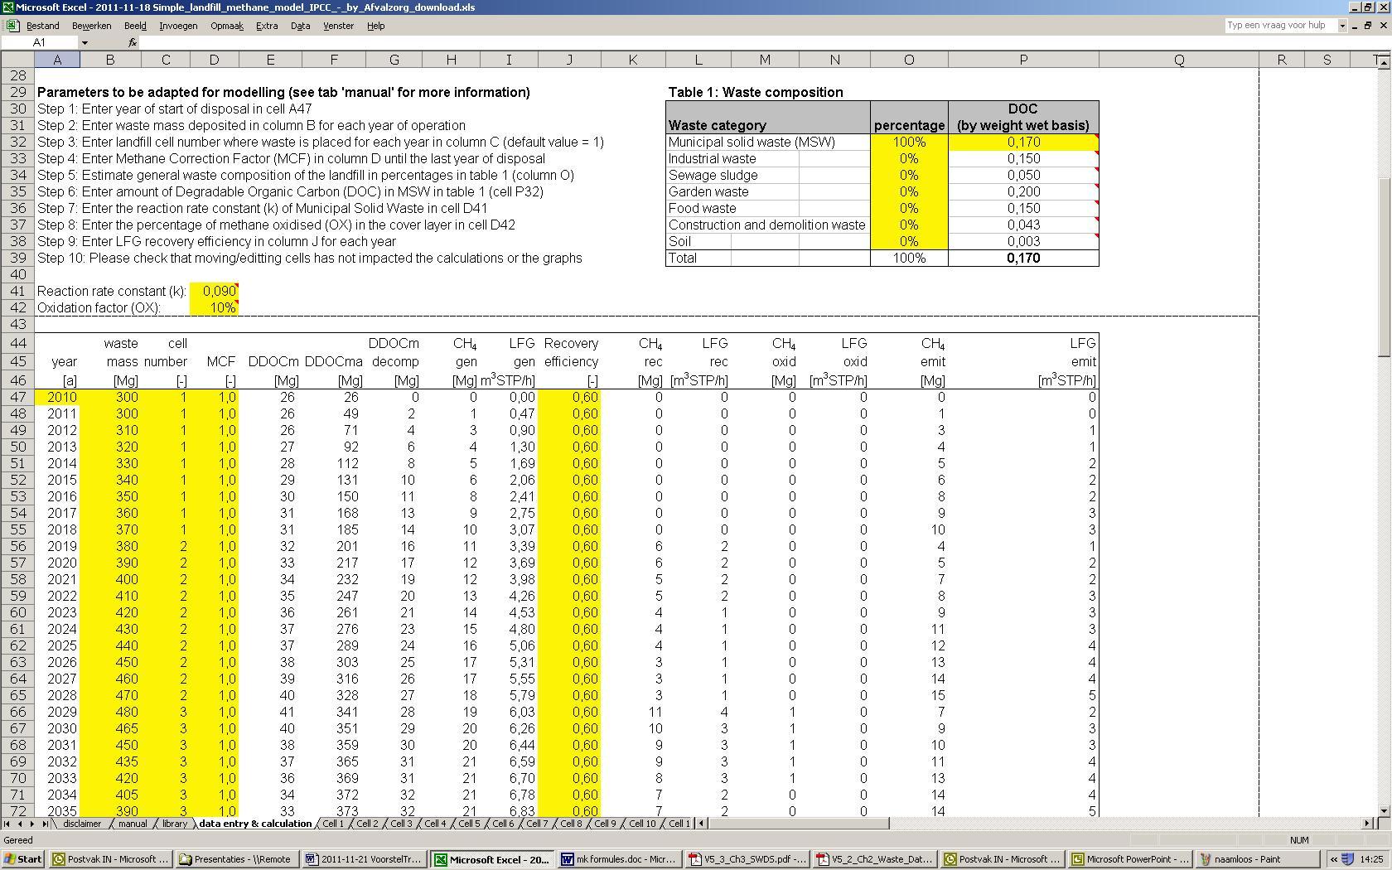Open the Bestand menu
The height and width of the screenshot is (870, 1392).
(42, 26)
